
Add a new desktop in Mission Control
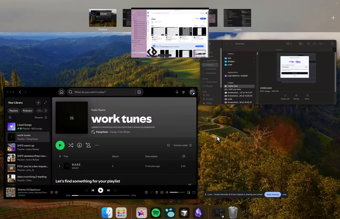point(333,18)
